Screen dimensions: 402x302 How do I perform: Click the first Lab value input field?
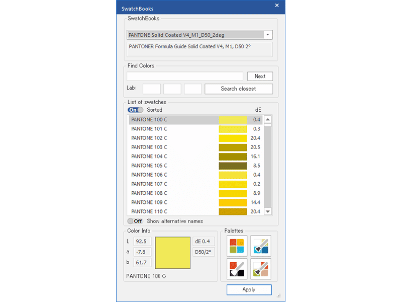pyautogui.click(x=152, y=89)
